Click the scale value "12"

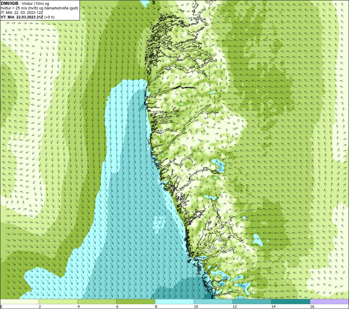pyautogui.click(x=235, y=307)
